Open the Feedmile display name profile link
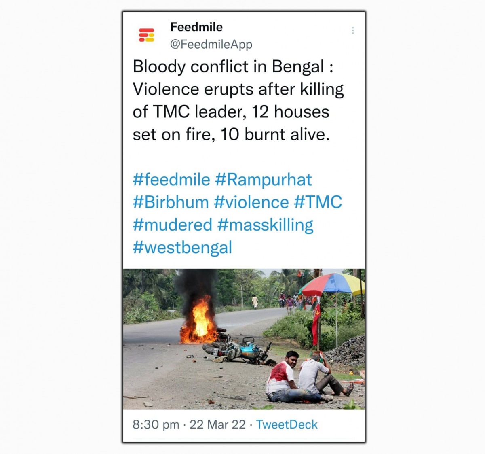Screen dimensions: 485x454 pyautogui.click(x=196, y=27)
